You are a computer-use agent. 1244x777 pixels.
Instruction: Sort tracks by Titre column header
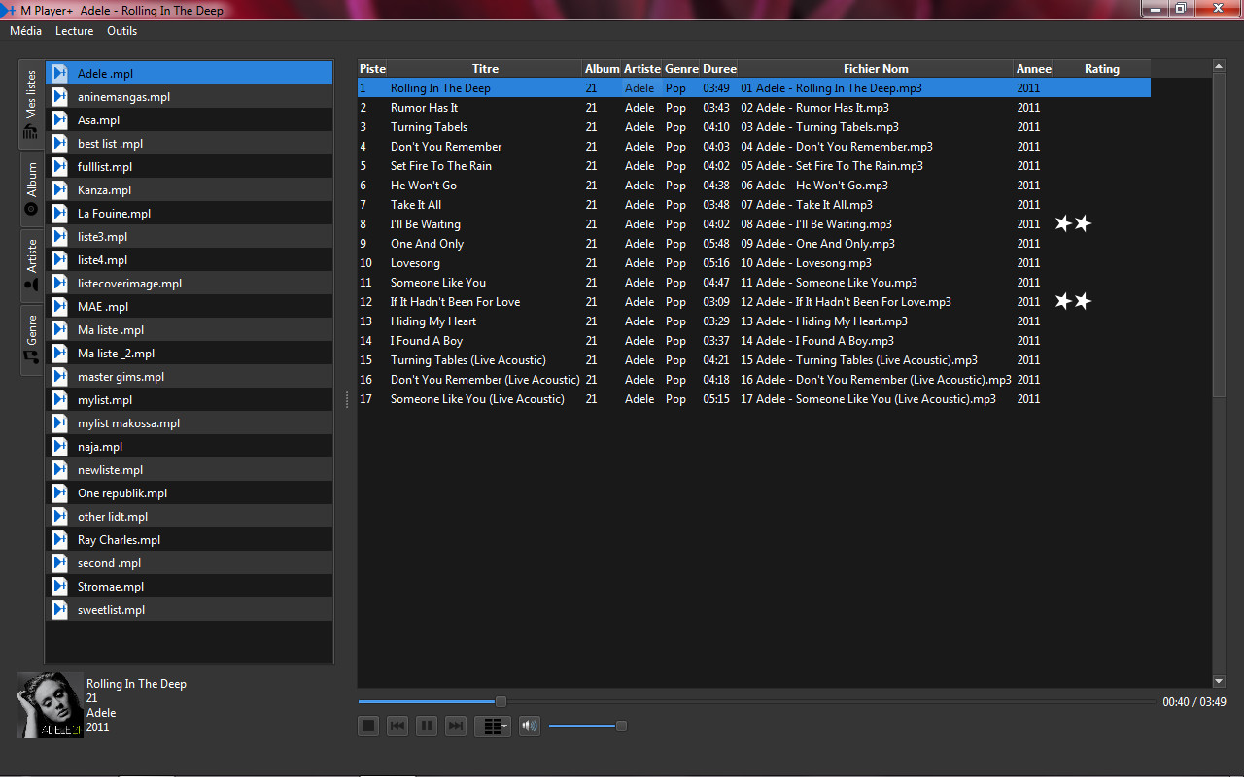[x=485, y=69]
